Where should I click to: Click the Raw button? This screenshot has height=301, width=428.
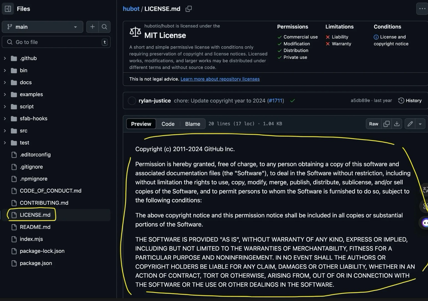click(374, 124)
